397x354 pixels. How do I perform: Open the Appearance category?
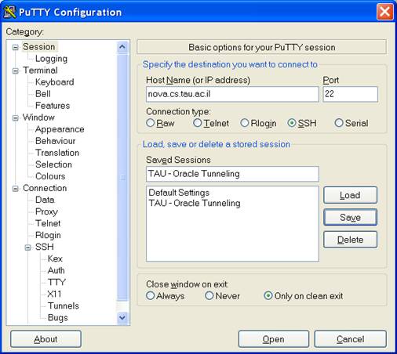point(60,129)
